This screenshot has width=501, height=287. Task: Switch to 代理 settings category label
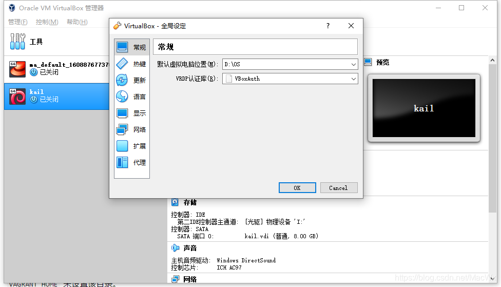point(140,162)
